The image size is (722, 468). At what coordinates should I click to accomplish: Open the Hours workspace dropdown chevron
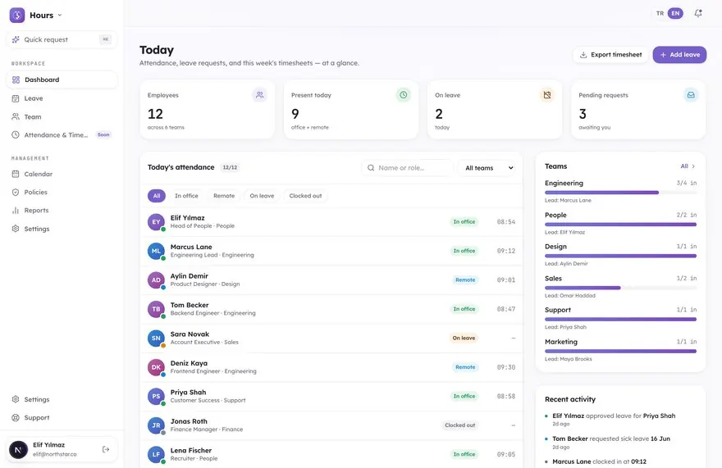(59, 16)
